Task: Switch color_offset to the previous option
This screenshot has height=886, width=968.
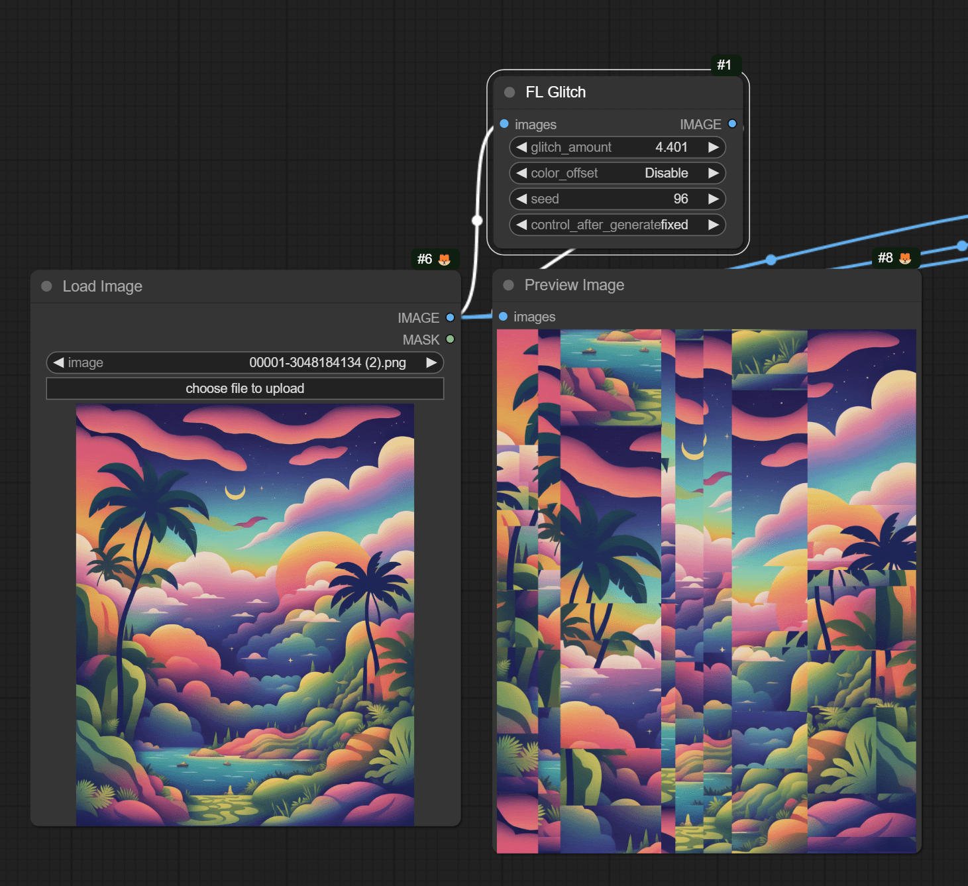Action: pyautogui.click(x=521, y=173)
